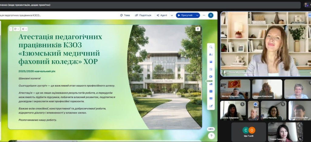This screenshot has width=311, height=142.
Task: Expand the Agent dropdown arrow
Action: 172,15
